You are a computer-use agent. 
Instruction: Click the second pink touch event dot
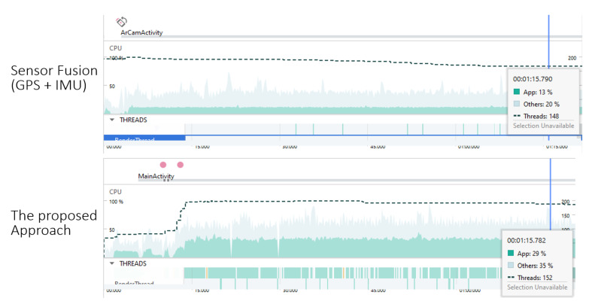[180, 164]
